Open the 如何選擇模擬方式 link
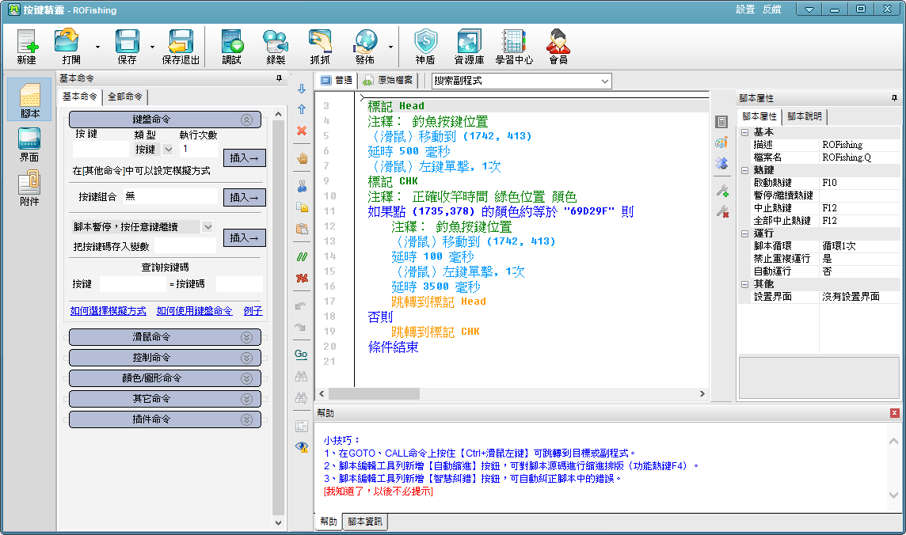Image resolution: width=906 pixels, height=535 pixels. point(108,311)
